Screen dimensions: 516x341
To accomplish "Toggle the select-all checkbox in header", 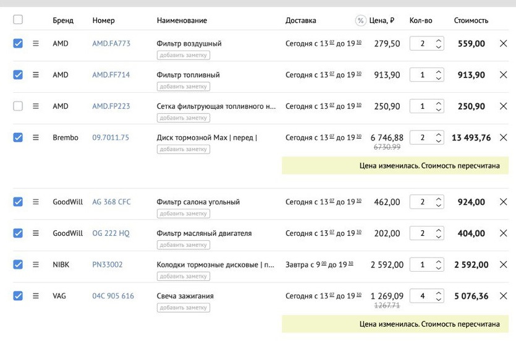I will (18, 20).
